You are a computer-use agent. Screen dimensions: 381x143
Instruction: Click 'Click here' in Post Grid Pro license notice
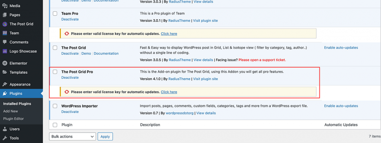point(169,92)
